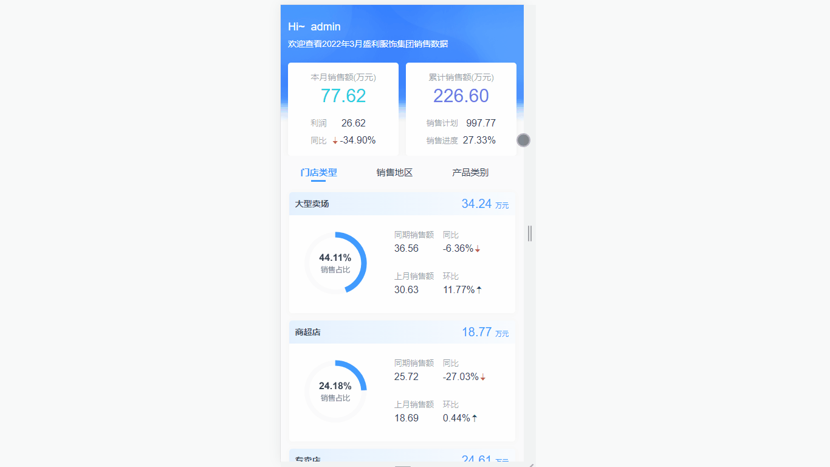Click the red down arrow beside -34.90% 同比
Screen dimensions: 830x467
336,140
